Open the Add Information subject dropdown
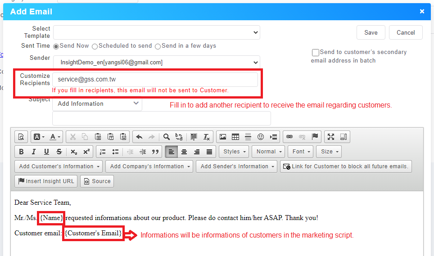The image size is (434, 256). (x=97, y=103)
